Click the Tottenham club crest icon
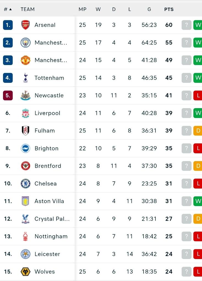 click(26, 78)
